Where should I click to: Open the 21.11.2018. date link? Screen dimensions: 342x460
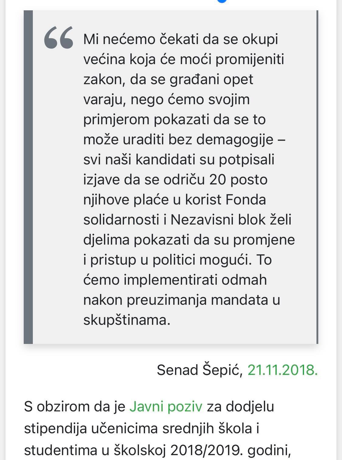point(282,370)
